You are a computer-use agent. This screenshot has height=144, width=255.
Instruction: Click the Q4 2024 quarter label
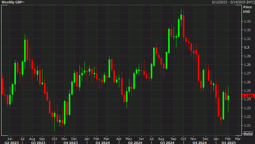[x=200, y=142]
